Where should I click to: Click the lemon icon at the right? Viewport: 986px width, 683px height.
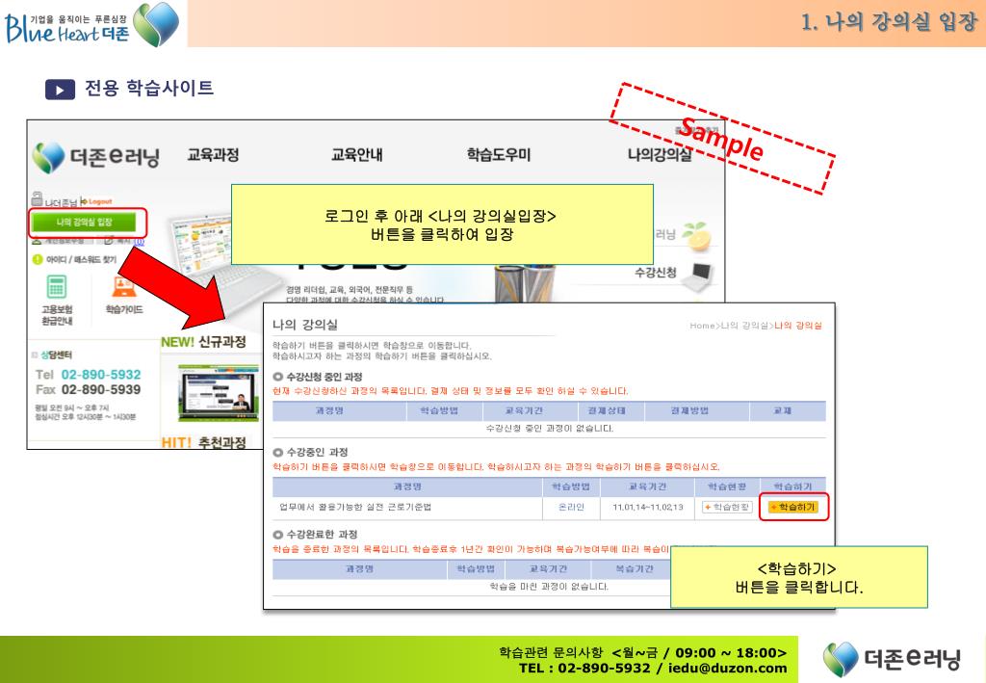[x=697, y=236]
